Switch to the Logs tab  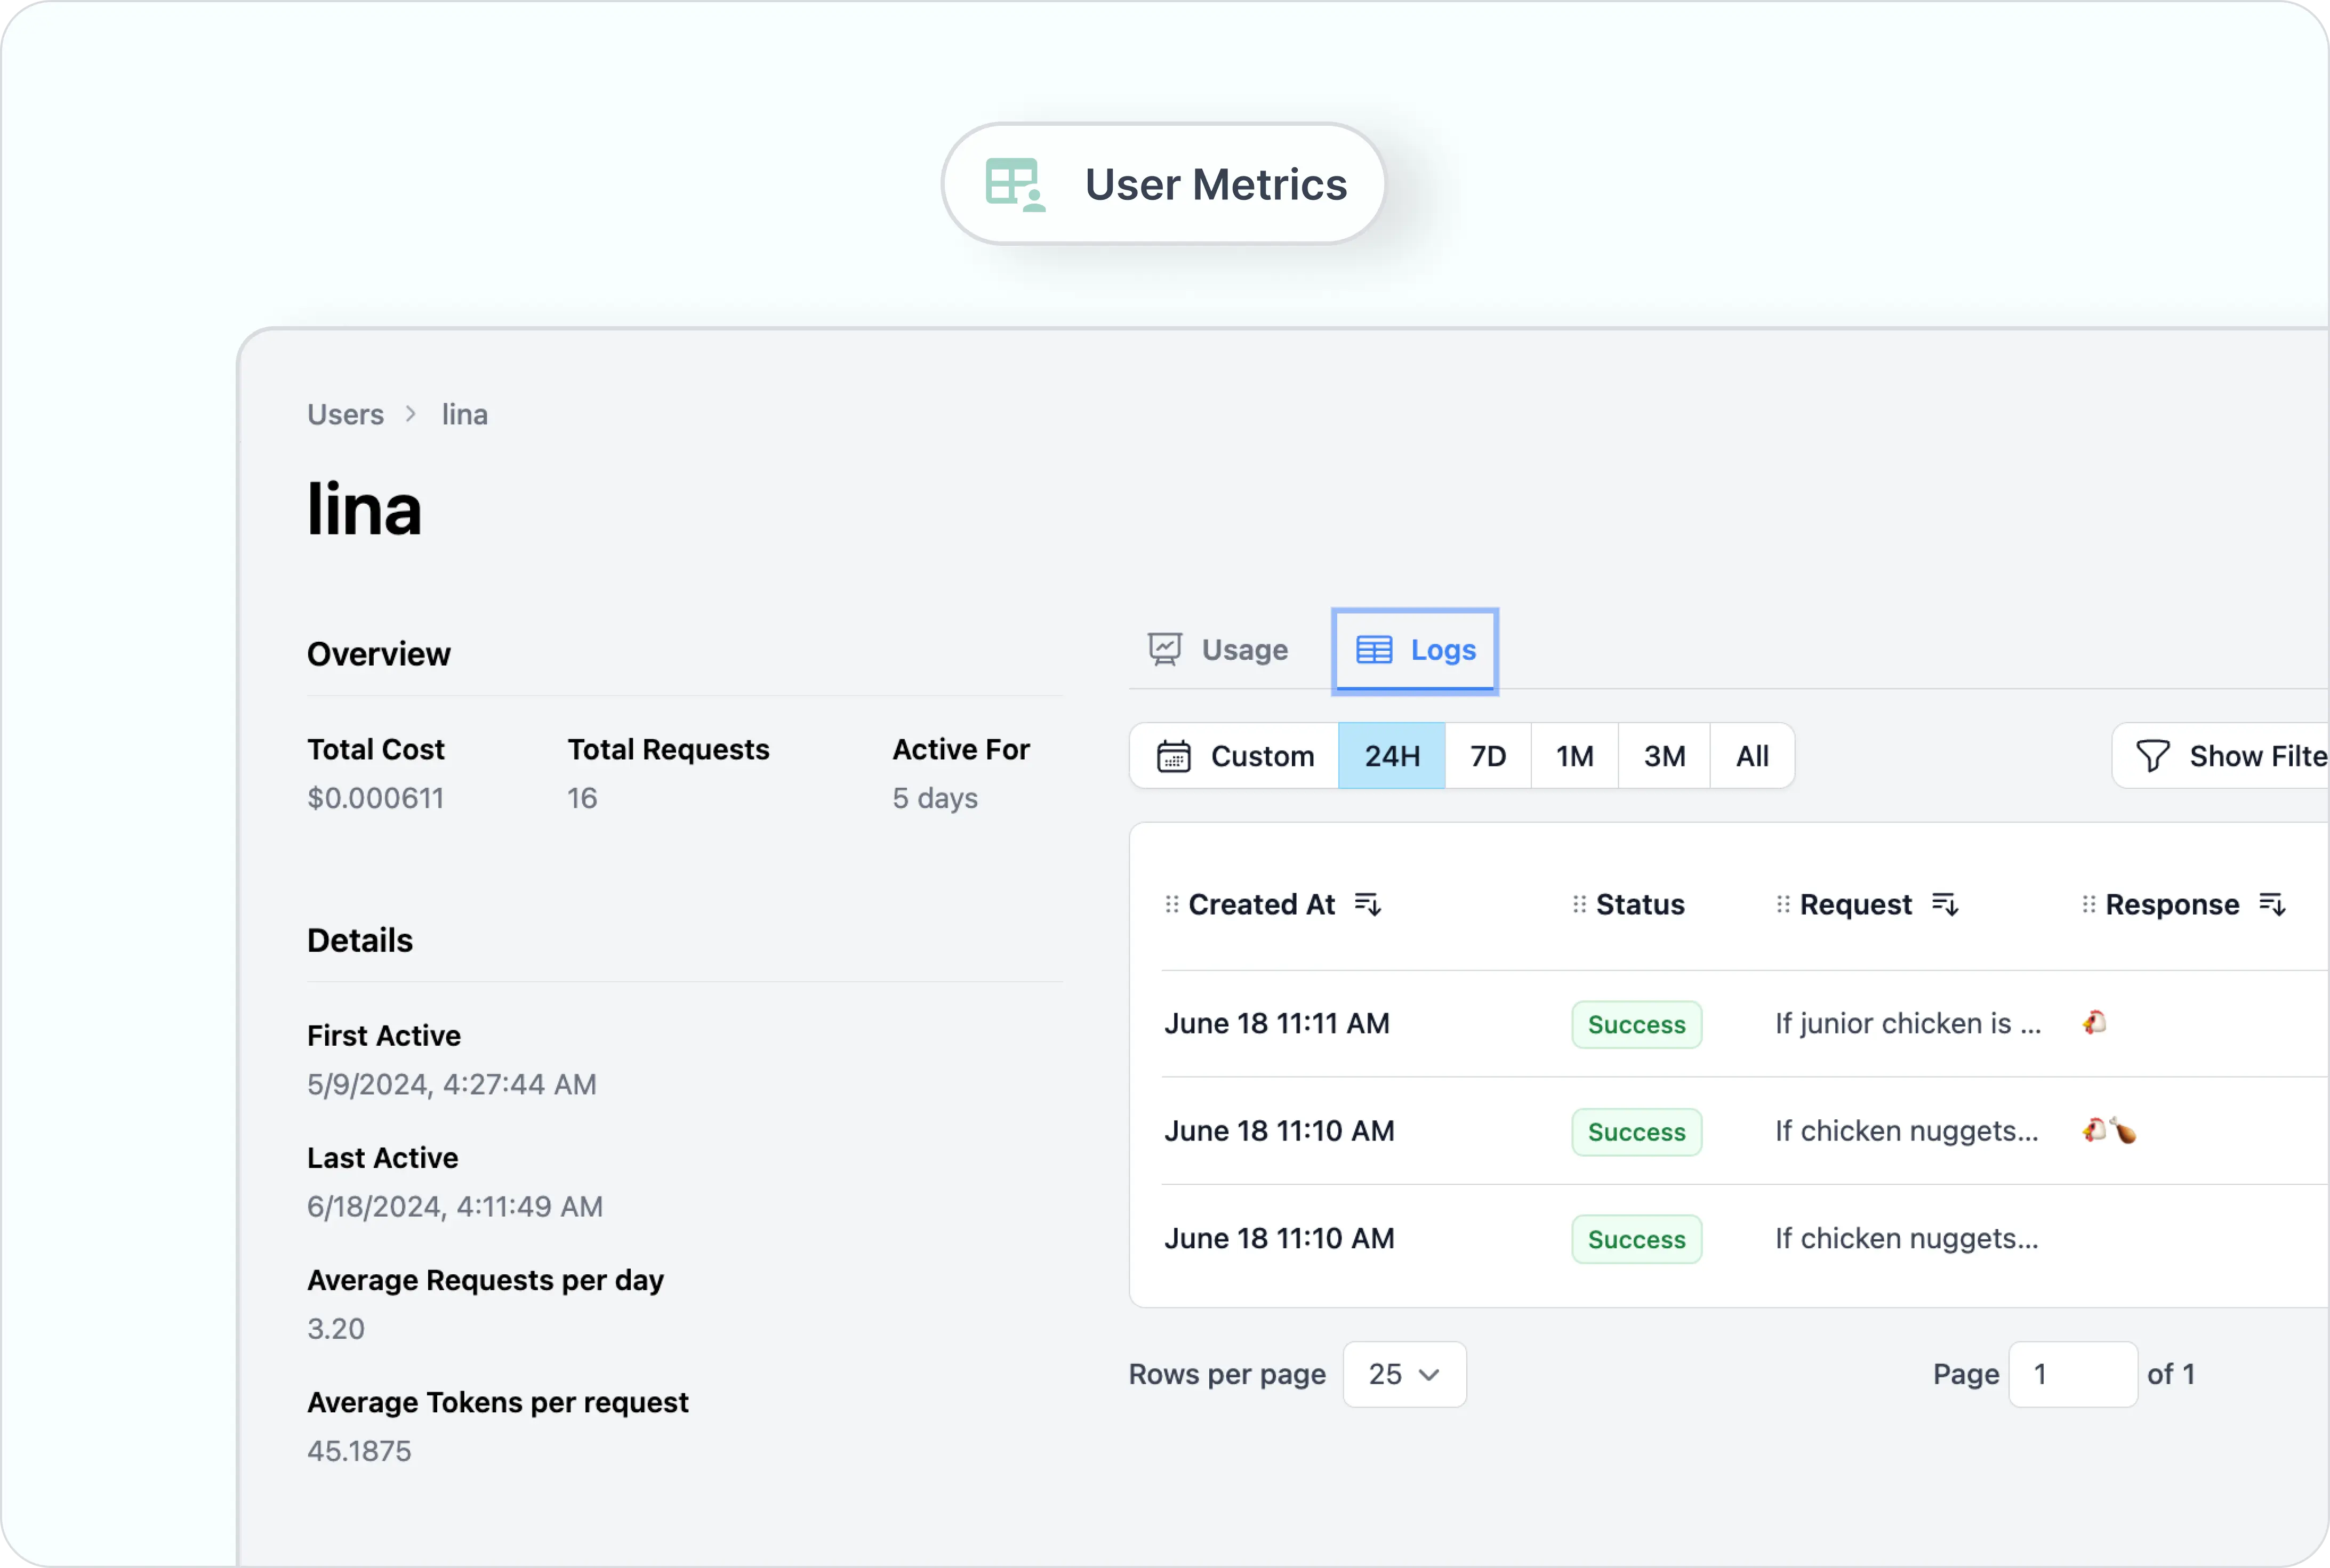(1415, 650)
